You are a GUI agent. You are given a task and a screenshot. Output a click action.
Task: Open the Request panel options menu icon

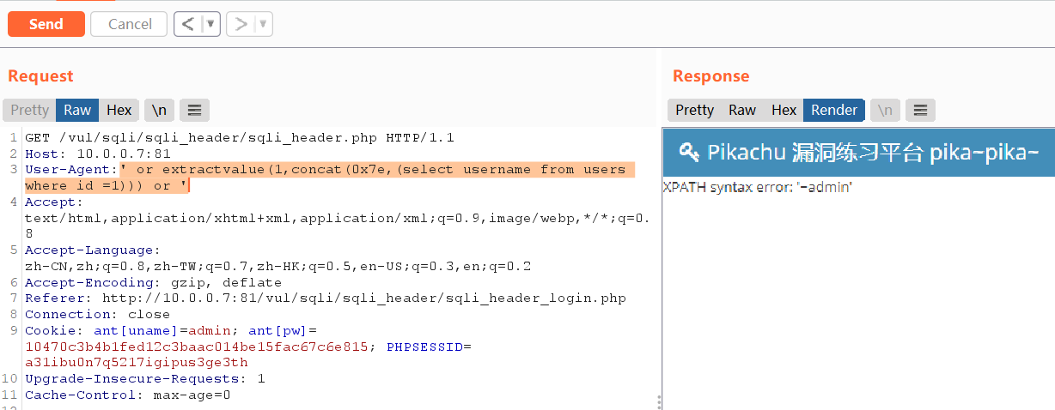pos(195,110)
